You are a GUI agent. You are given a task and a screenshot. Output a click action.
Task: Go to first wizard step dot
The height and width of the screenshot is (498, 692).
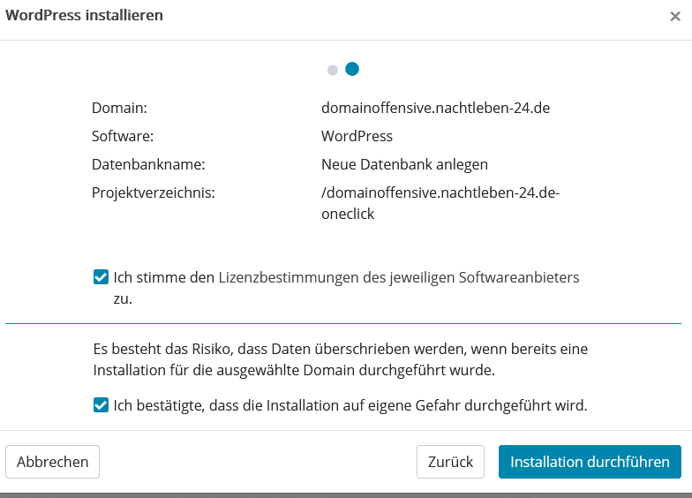pos(333,70)
